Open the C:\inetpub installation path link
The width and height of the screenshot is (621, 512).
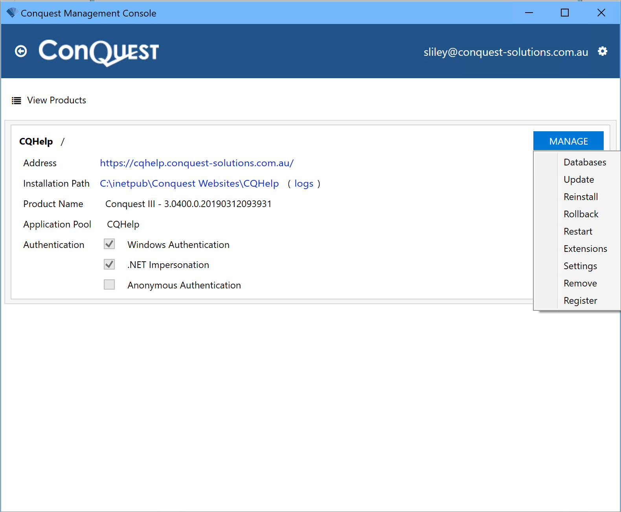[189, 184]
